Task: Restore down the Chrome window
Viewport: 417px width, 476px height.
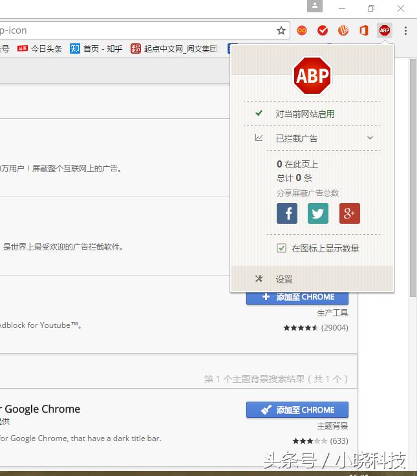Action: coord(371,8)
